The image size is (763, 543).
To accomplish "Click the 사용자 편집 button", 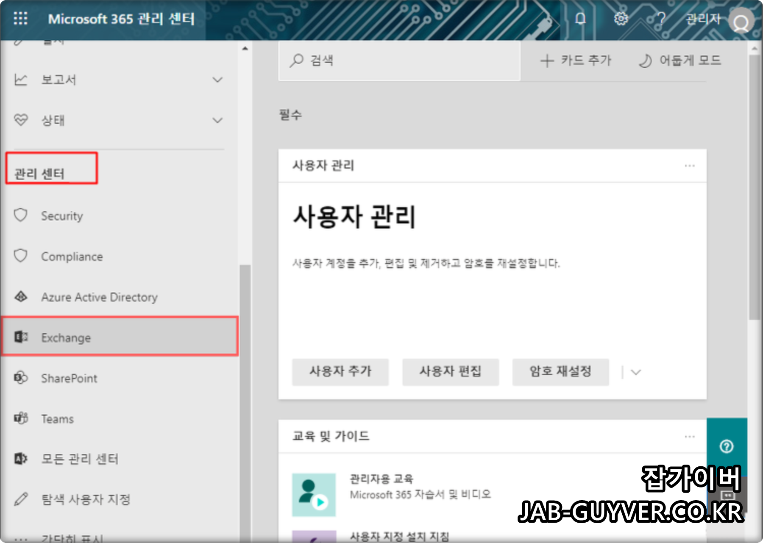I will point(451,372).
